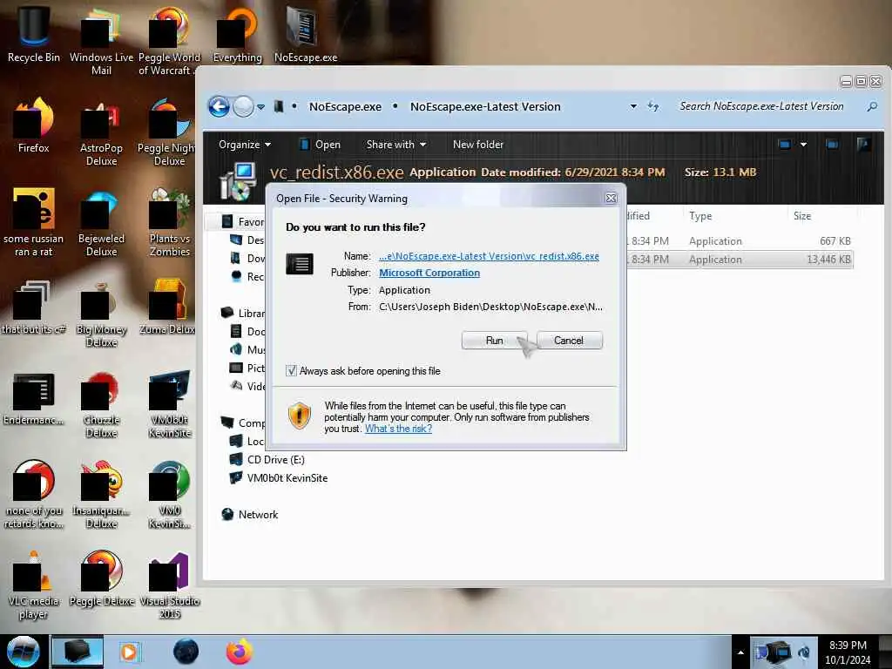Viewport: 892px width, 669px height.
Task: Select Peggle Nights Deluxe desktop icon
Action: (169, 131)
